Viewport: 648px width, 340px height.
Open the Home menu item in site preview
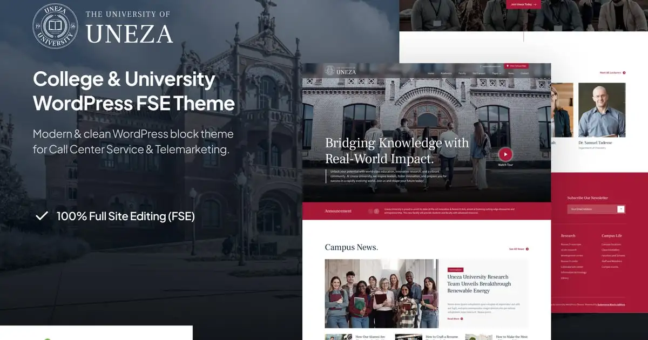pos(431,73)
